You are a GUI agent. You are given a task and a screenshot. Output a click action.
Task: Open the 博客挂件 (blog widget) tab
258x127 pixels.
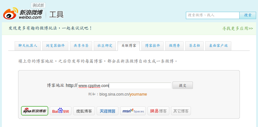tap(153, 46)
